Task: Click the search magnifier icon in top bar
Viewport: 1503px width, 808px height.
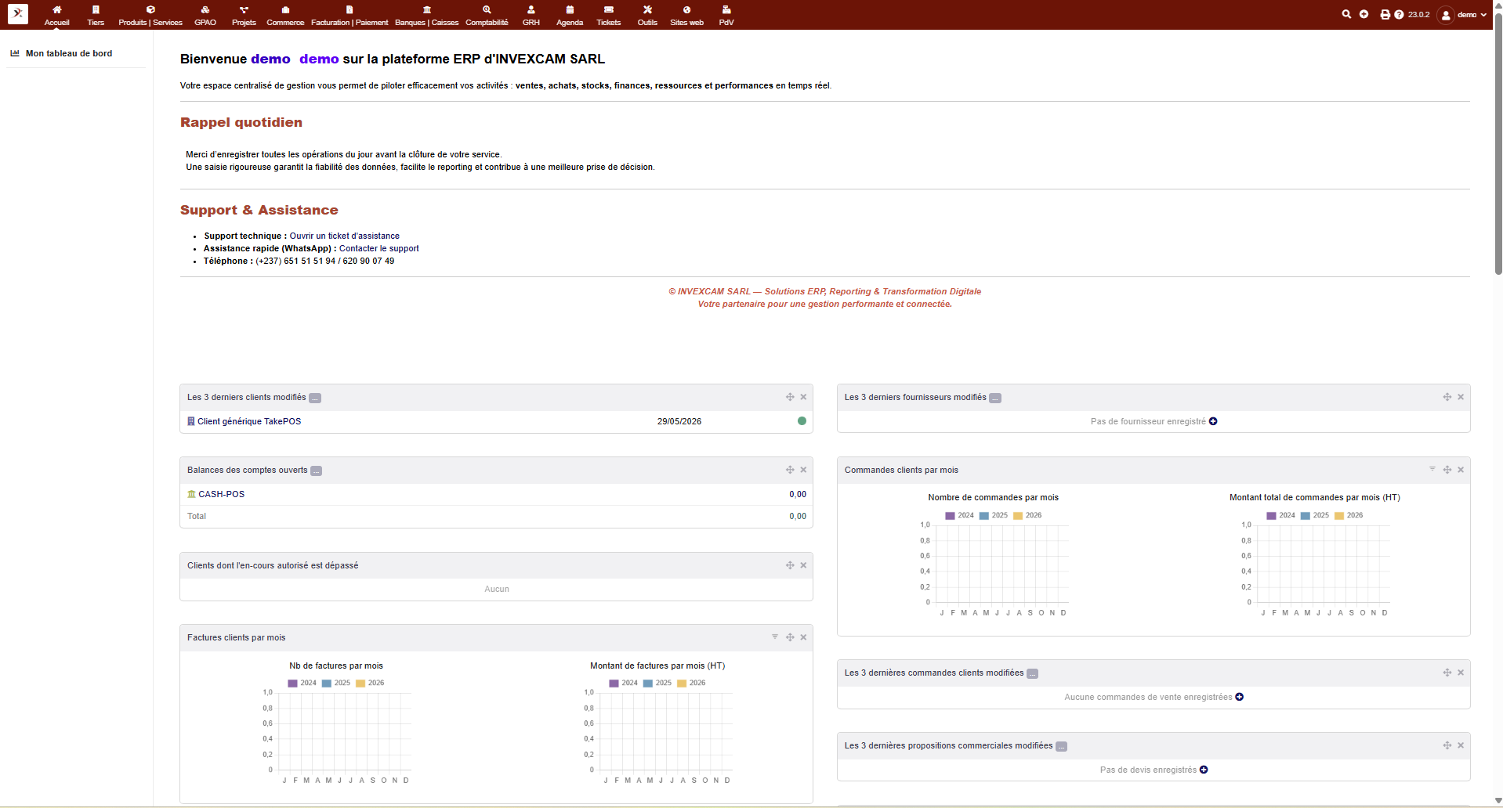Action: (x=1346, y=14)
